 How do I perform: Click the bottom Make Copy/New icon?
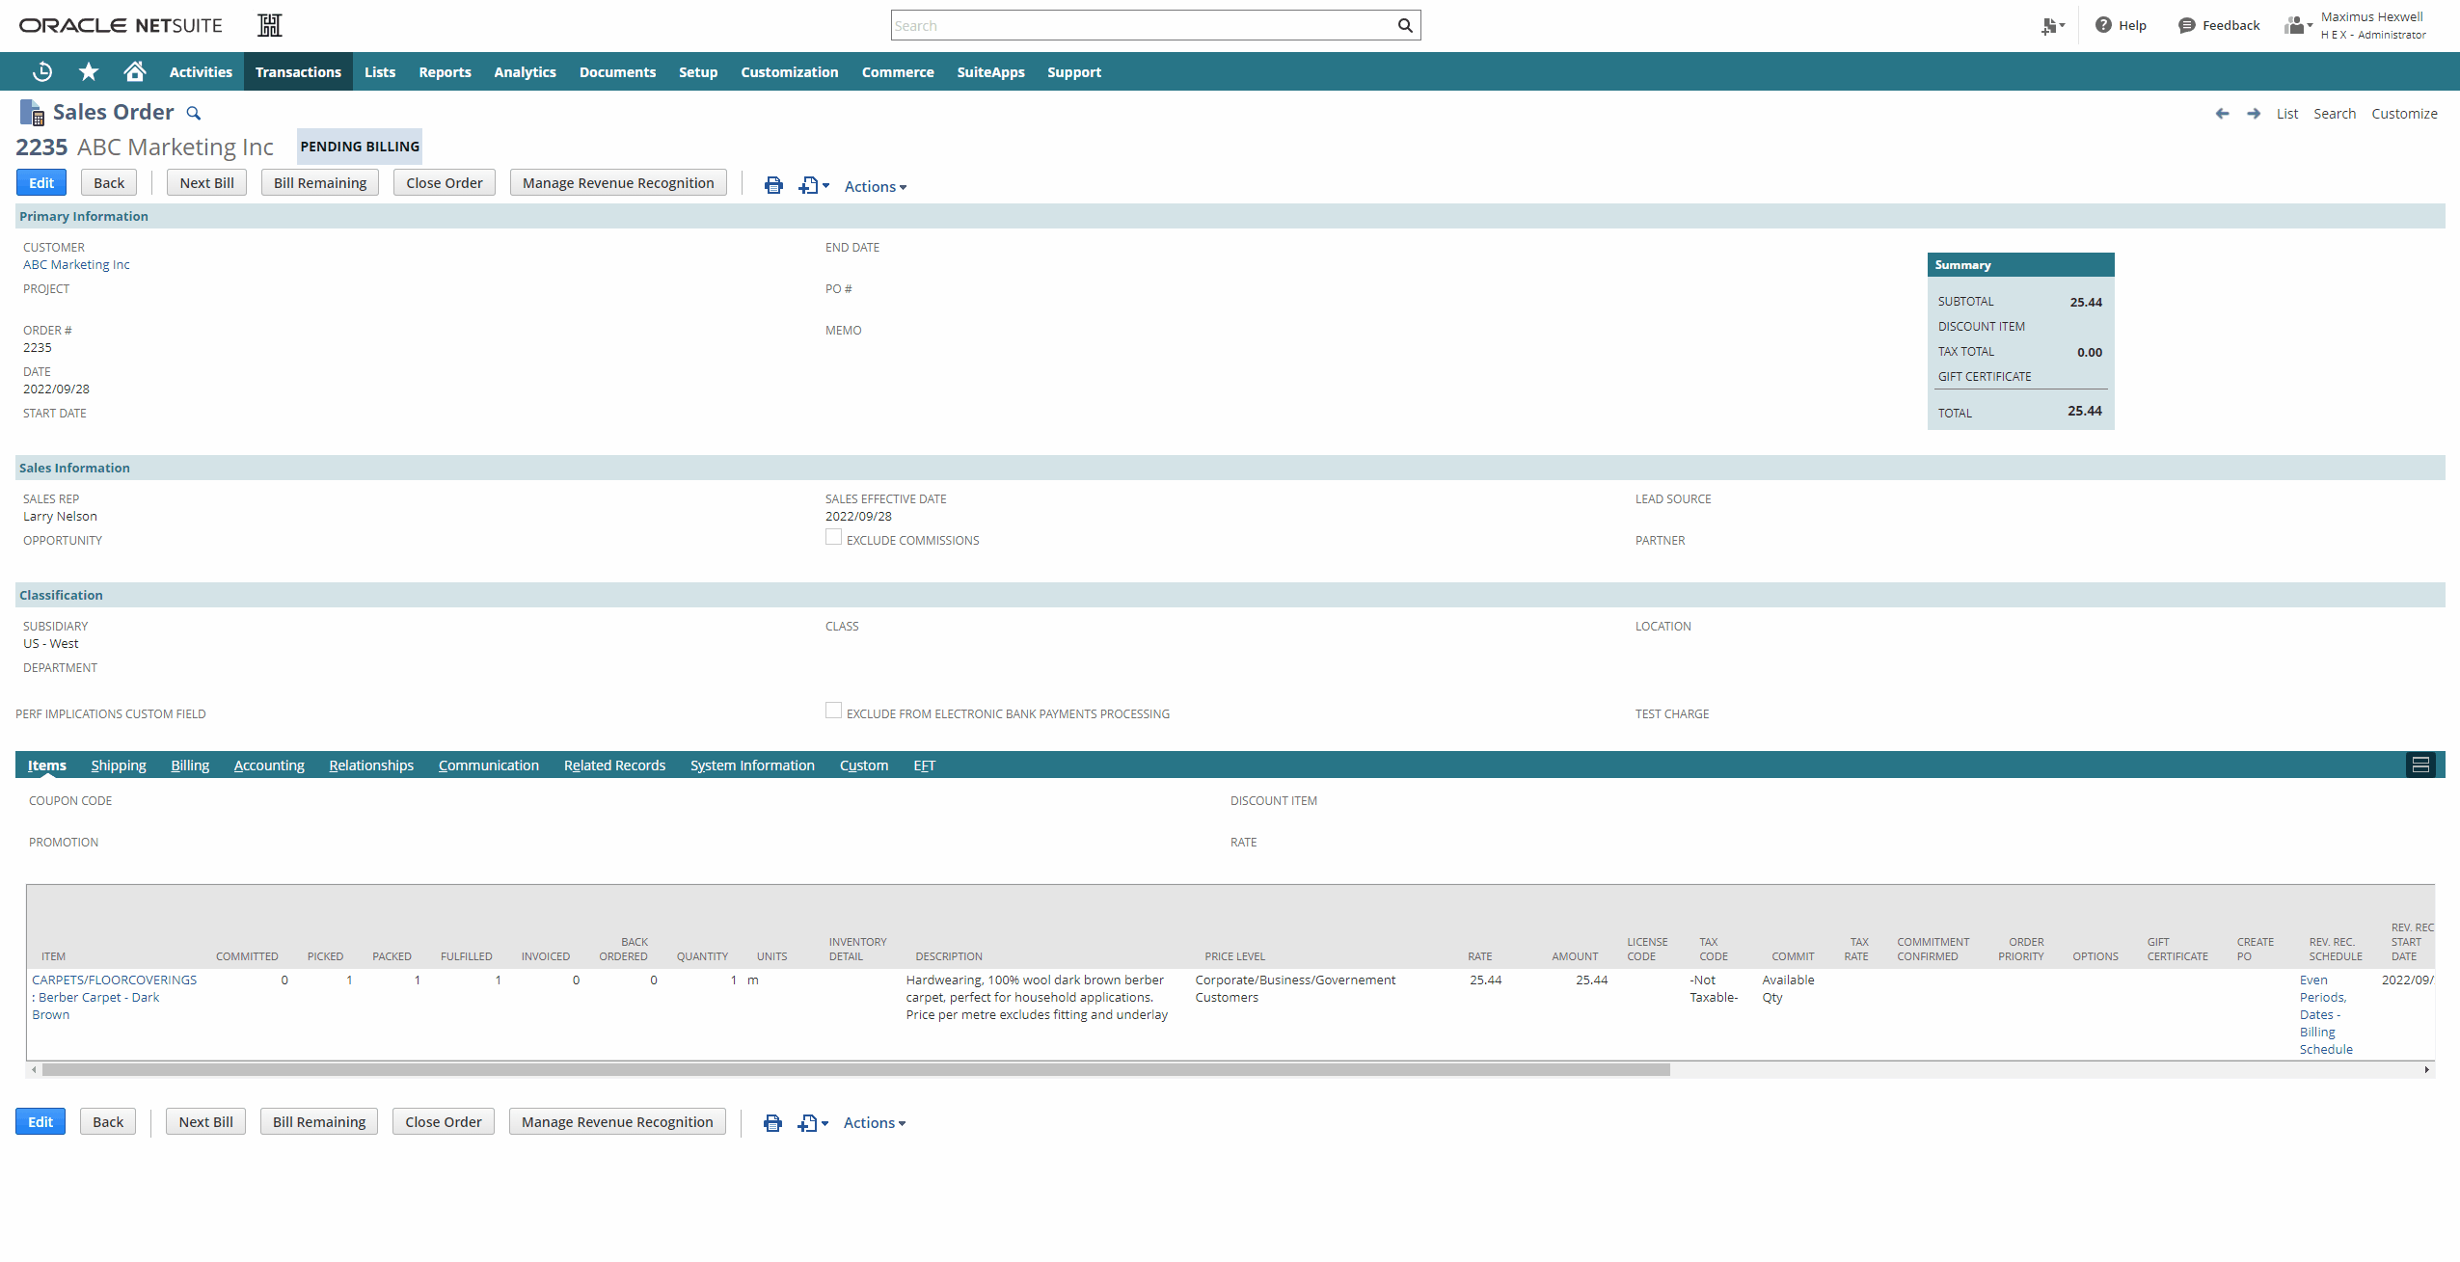(x=813, y=1122)
